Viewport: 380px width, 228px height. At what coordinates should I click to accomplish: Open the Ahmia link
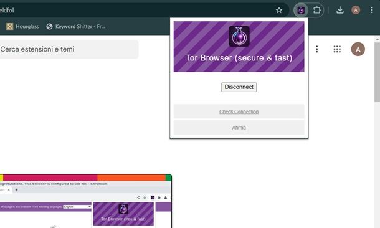[239, 128]
